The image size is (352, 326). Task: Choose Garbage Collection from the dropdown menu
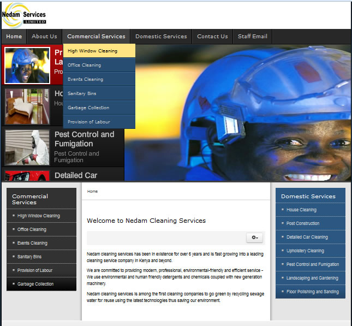[99, 108]
